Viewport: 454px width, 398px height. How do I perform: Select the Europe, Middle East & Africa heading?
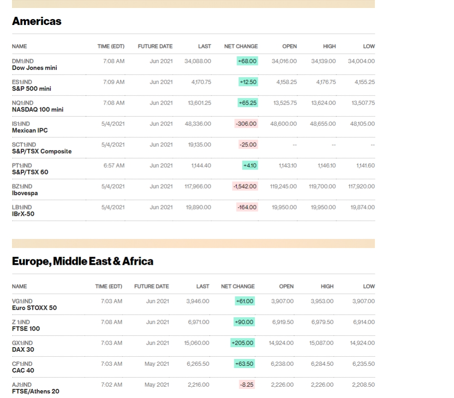click(x=83, y=261)
